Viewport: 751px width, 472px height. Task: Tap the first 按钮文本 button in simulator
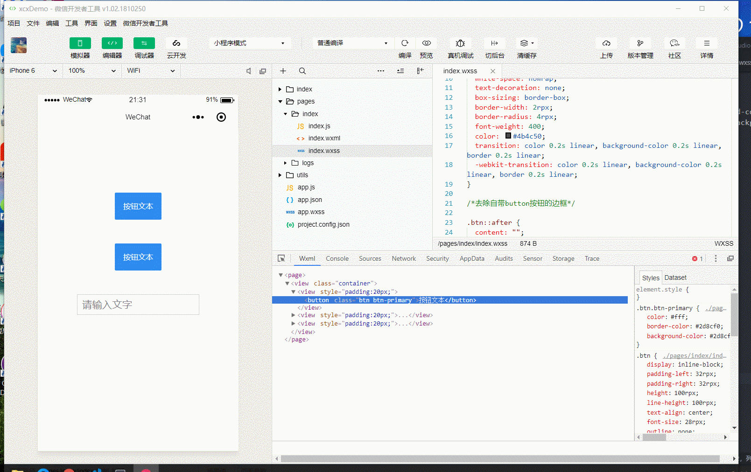138,206
